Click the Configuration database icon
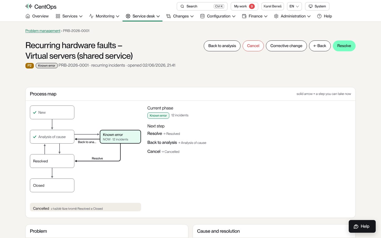This screenshot has width=381, height=238. coord(202,16)
